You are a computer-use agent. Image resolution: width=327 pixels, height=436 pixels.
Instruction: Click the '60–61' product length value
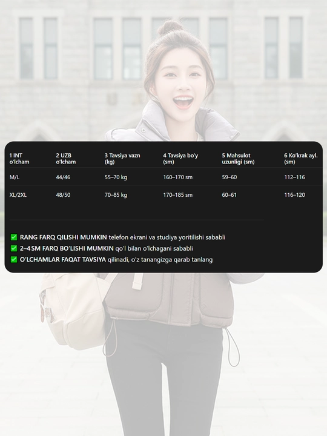(229, 195)
